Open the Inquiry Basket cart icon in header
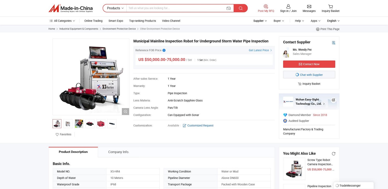 tap(331, 6)
